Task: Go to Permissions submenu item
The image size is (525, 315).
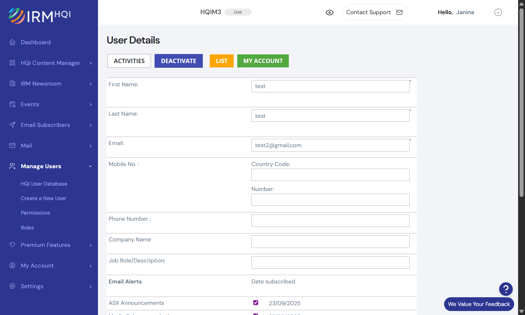Action: (x=36, y=213)
